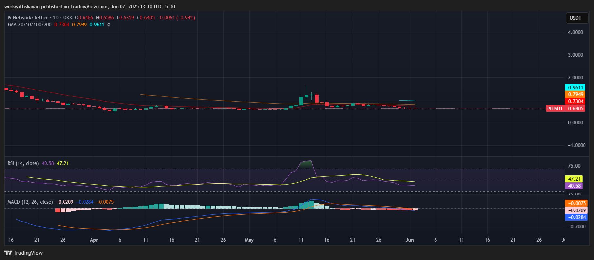
Task: Click the blue -0.0284 MACD axis label
Action: coord(576,217)
